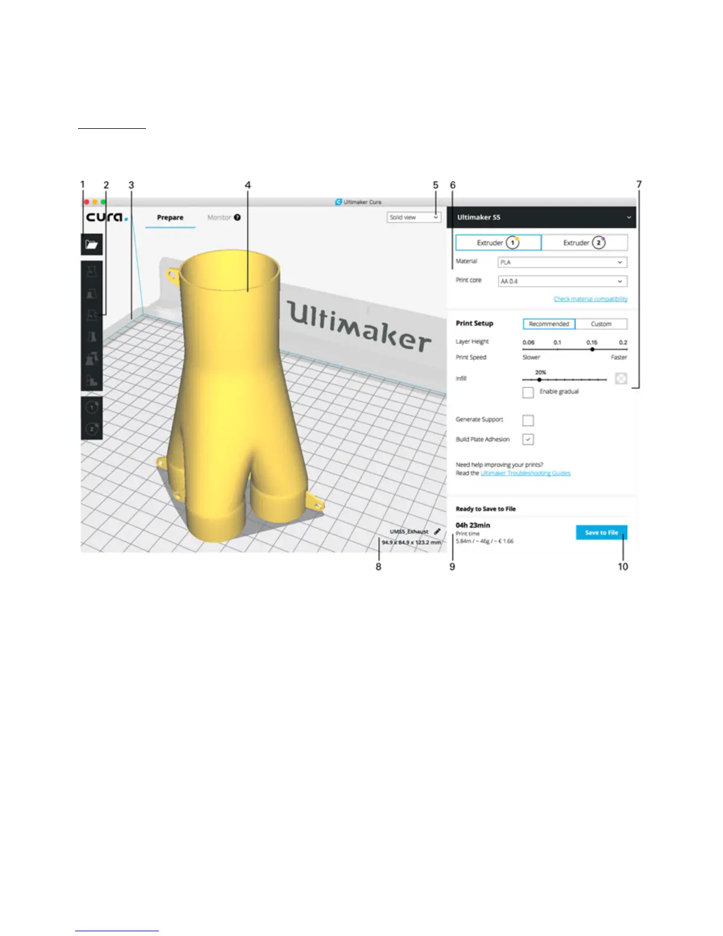Select the Per Model Settings tool
Viewport: 723px width, 936px height.
tap(92, 359)
